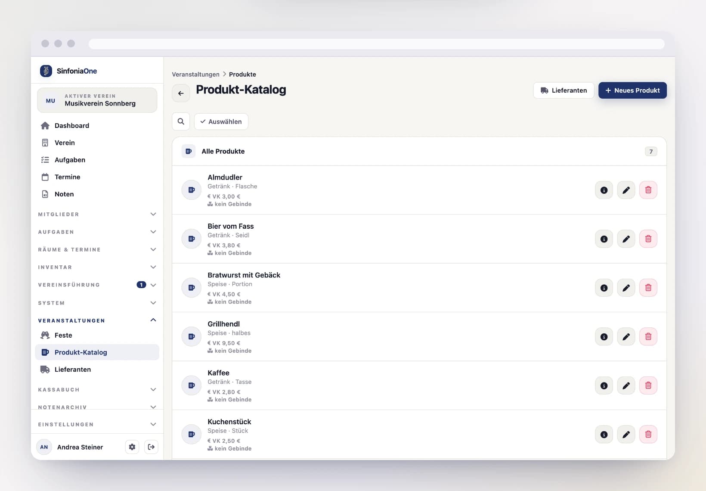Screen dimensions: 706x491
Task: Show info for Grillhendl
Action: tap(604, 336)
